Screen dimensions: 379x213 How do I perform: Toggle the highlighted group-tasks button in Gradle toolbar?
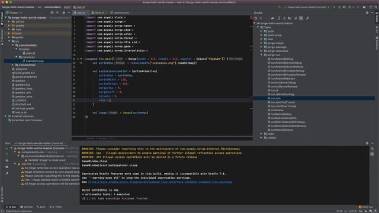(301, 18)
